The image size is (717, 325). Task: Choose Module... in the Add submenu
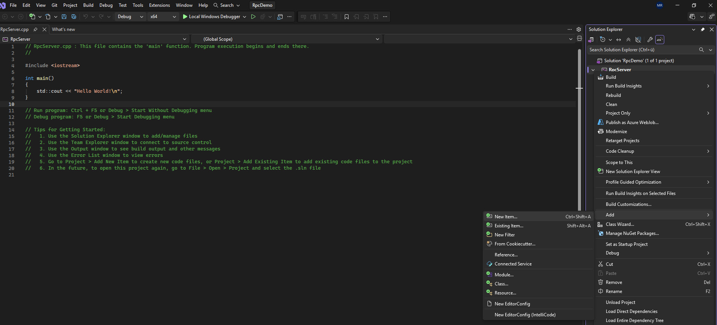[538, 275]
